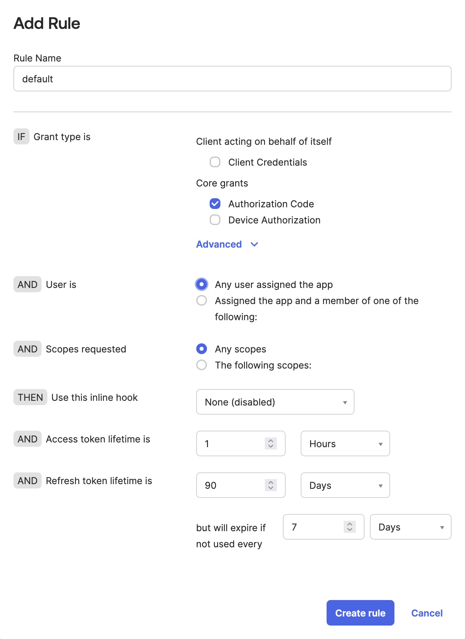Choose 'Assigned the app and a member' option

[201, 300]
